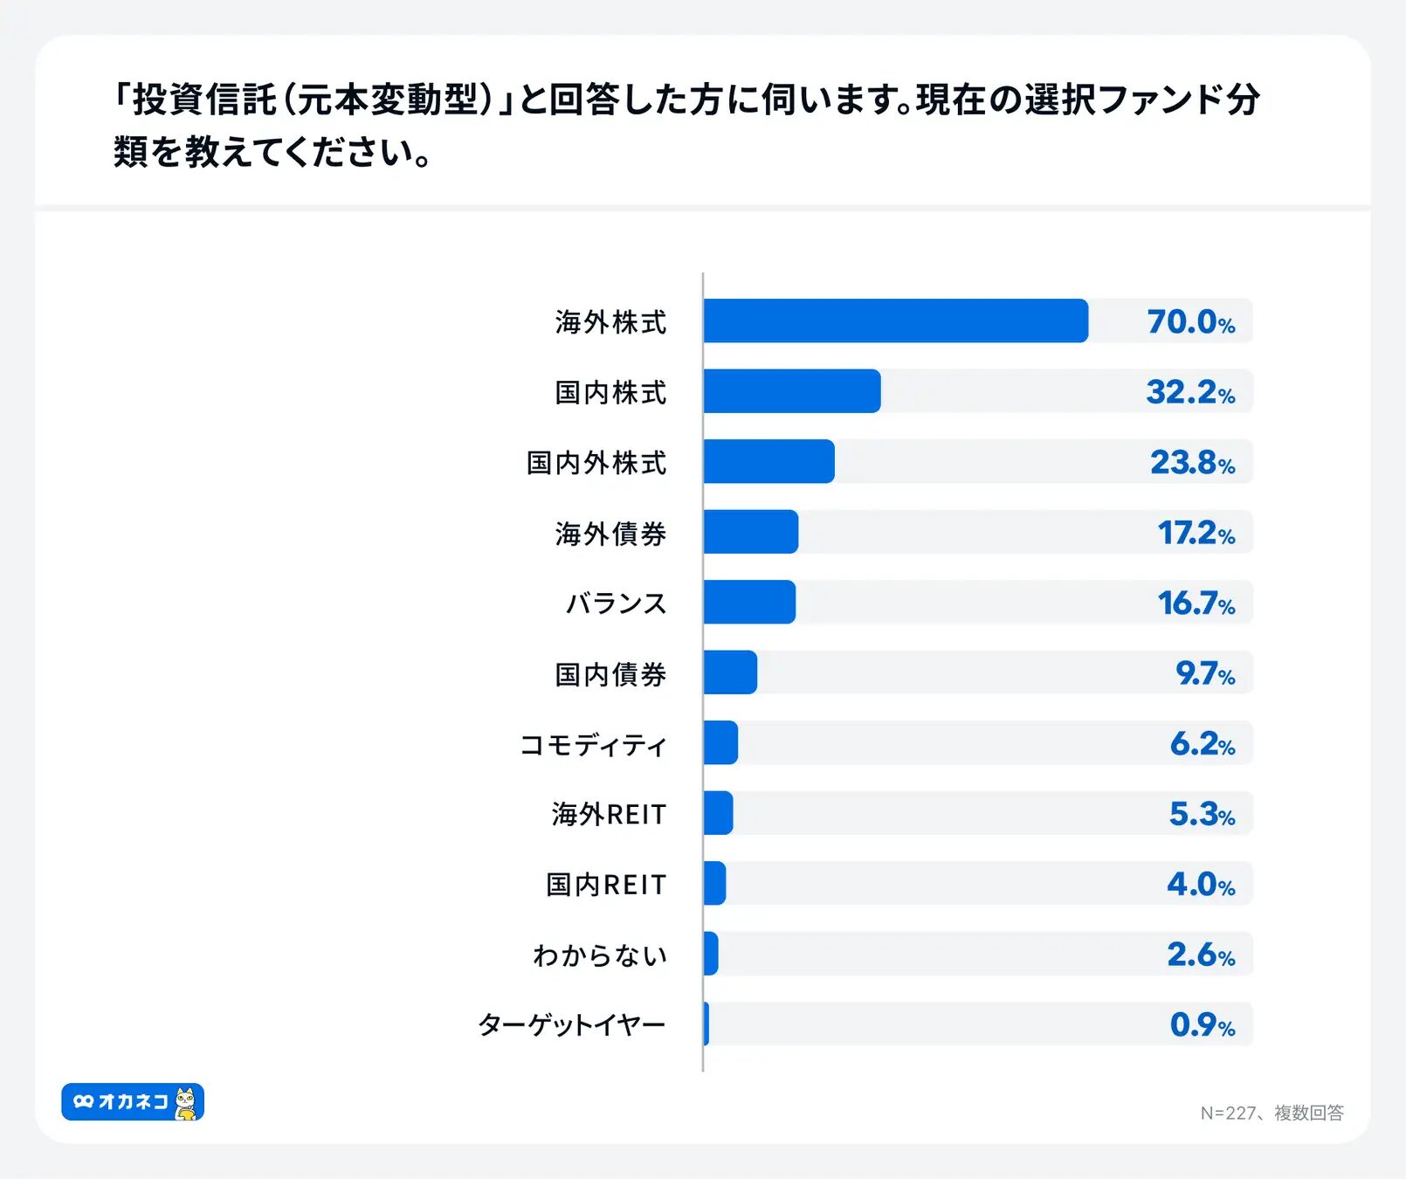The height and width of the screenshot is (1179, 1406).
Task: Select the 17.2% value label
Action: click(x=1196, y=533)
